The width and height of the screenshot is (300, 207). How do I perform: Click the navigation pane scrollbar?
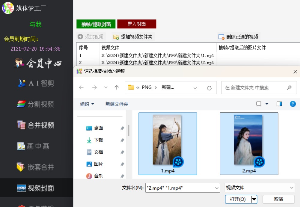click(129, 131)
